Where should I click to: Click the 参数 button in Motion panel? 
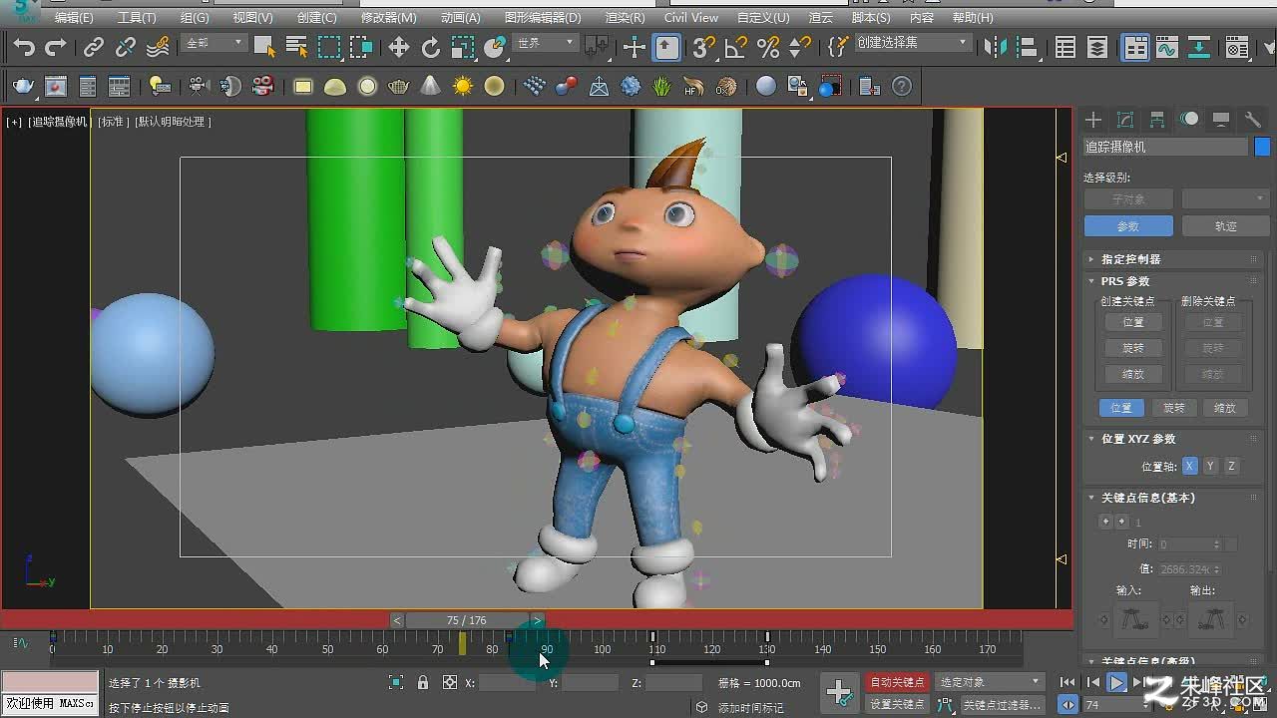pyautogui.click(x=1127, y=226)
